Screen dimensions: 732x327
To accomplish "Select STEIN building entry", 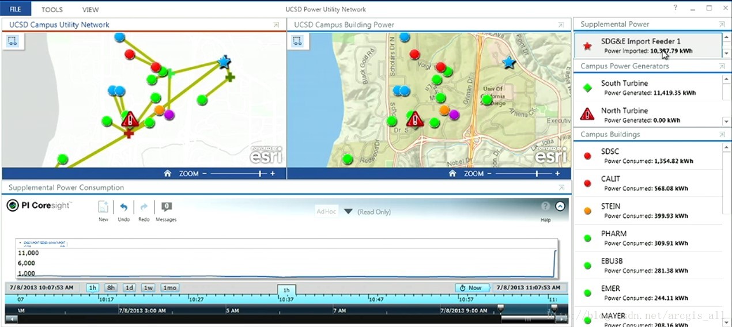I will (x=648, y=211).
